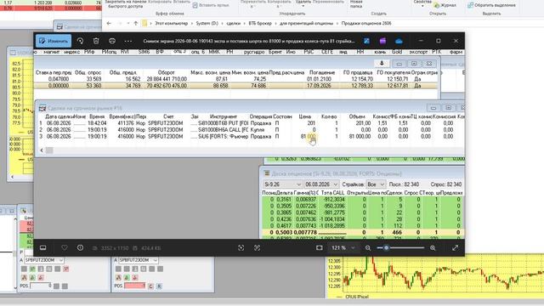The image size is (544, 306).
Task: Switch to the 'магнит' tab
Action: pos(51,52)
